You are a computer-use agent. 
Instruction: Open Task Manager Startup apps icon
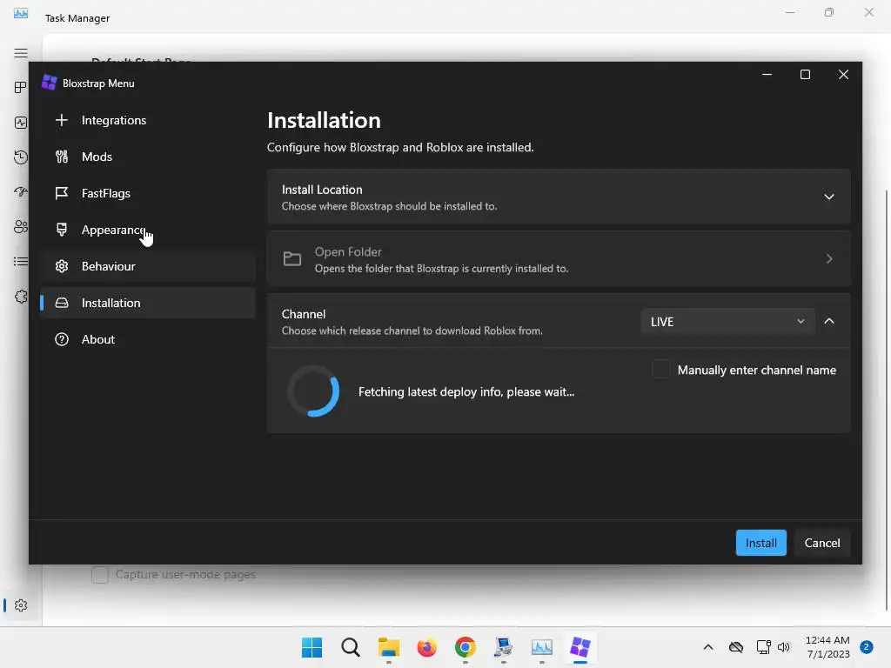coord(21,192)
